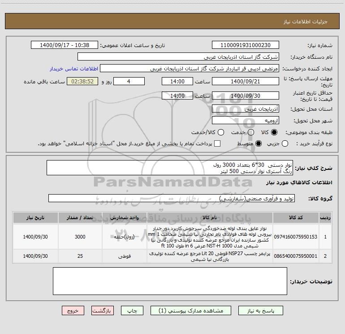The height and width of the screenshot is (334, 345).
Task: Click the بازگشت back button
Action: pyautogui.click(x=103, y=311)
